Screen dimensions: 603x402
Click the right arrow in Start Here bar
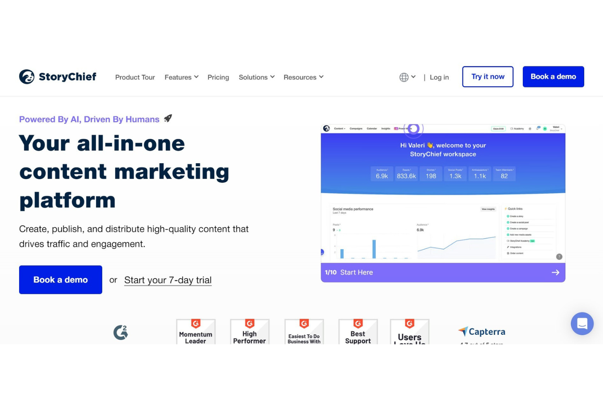[x=555, y=272]
